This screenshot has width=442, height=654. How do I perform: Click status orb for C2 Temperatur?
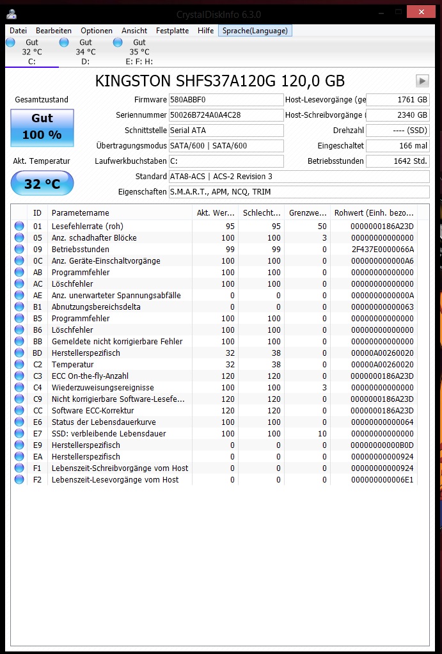19,364
